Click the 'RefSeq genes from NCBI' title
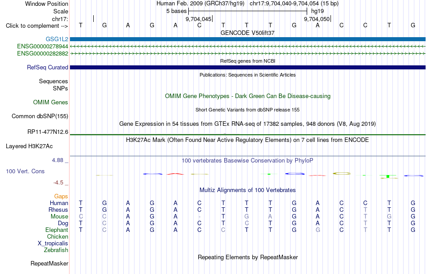The image size is (426, 274). pos(248,61)
